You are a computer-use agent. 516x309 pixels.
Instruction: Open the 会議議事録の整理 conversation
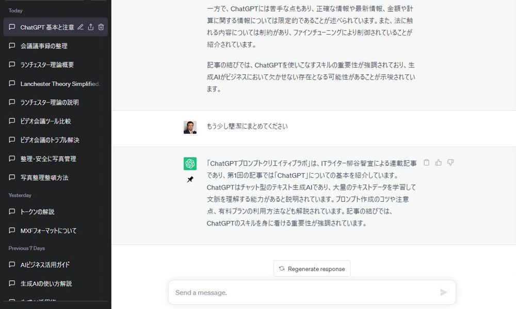56,46
